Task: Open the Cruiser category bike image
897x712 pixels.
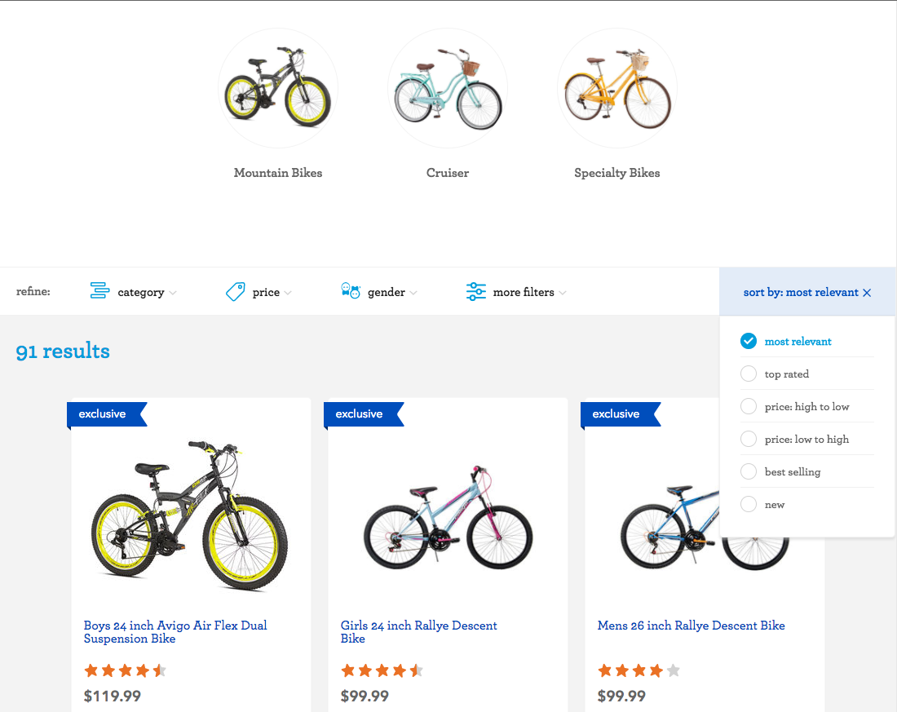Action: [448, 88]
